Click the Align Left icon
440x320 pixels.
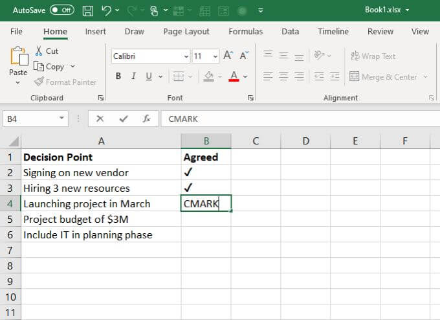tap(268, 76)
